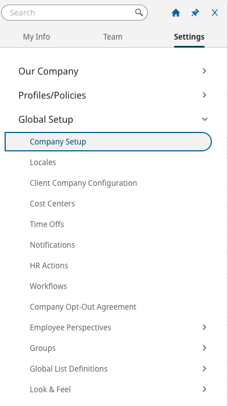The image size is (228, 406).
Task: Open the Locales page
Action: pos(43,162)
